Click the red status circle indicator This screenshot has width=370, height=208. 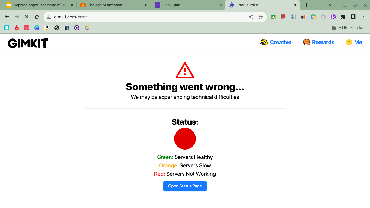click(x=185, y=139)
